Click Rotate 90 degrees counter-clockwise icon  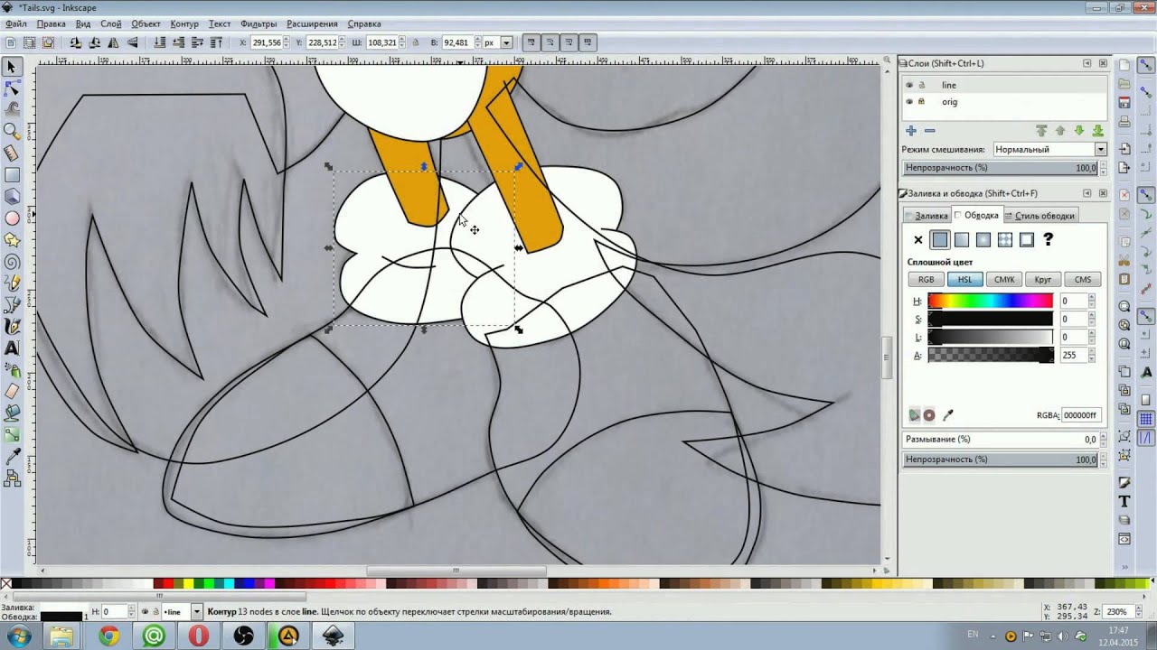click(x=76, y=42)
